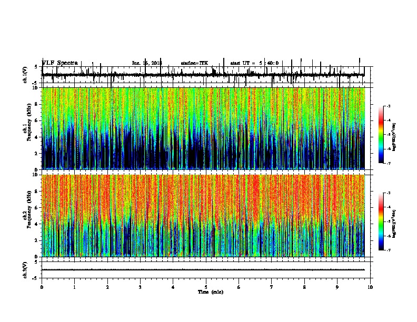Click the 'Time (min)' axis label

click(x=211, y=292)
